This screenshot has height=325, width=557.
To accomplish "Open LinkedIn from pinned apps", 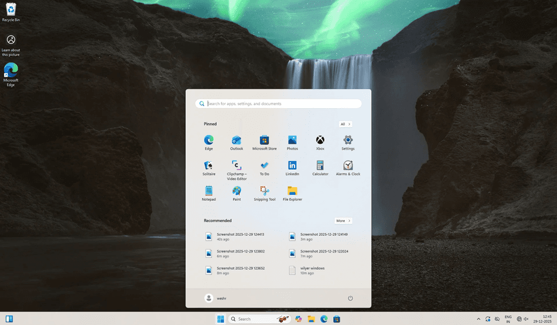I will point(292,168).
